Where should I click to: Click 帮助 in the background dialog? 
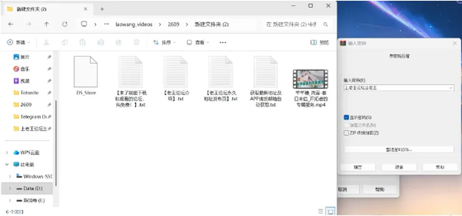[380, 189]
